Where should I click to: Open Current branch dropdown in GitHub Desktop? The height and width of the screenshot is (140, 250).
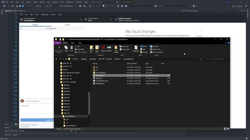(x=98, y=19)
